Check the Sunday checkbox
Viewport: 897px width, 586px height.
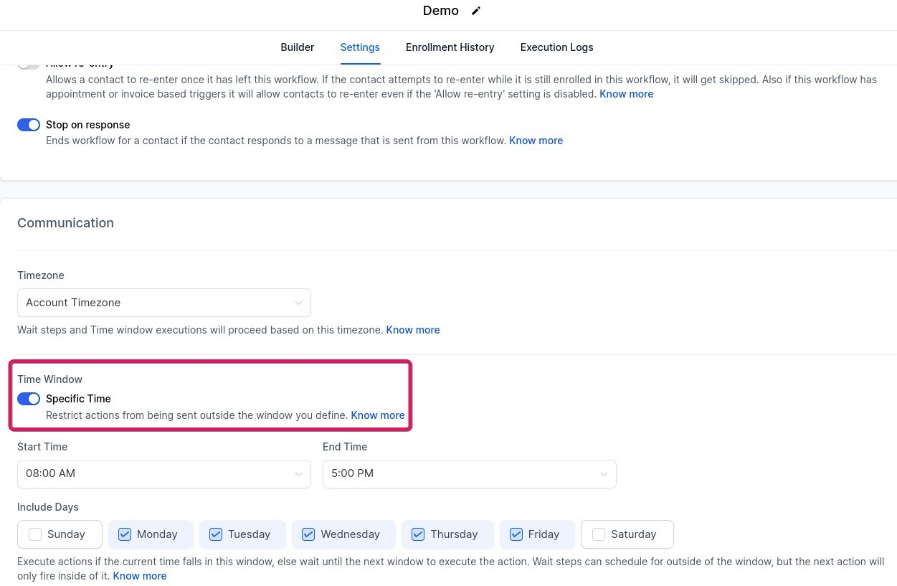[x=35, y=534]
